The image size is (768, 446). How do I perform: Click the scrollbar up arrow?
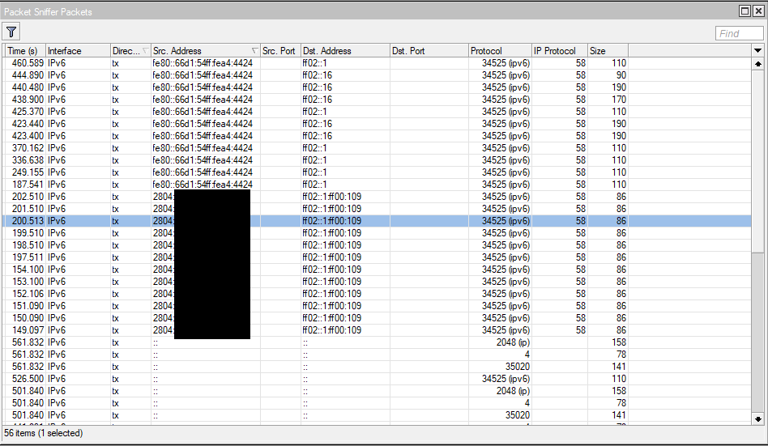[x=757, y=64]
